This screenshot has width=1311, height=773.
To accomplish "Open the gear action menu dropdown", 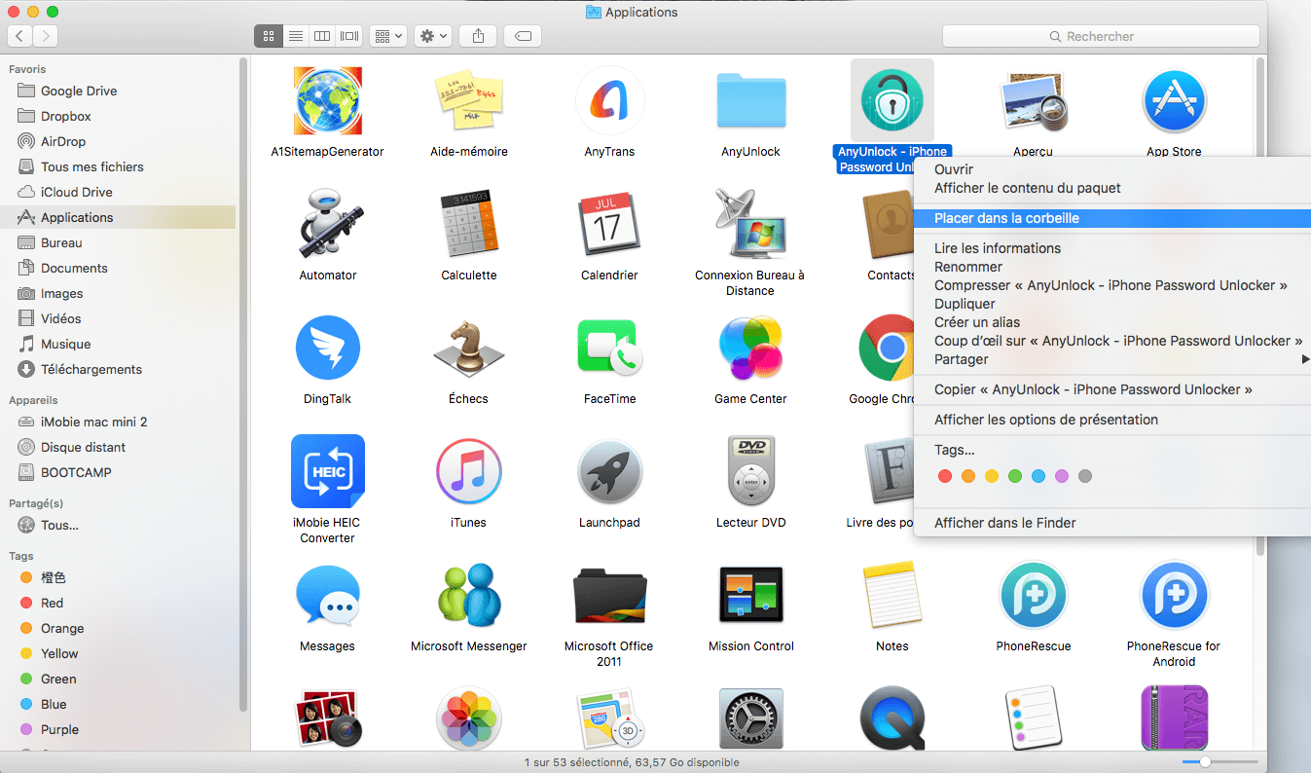I will [432, 36].
